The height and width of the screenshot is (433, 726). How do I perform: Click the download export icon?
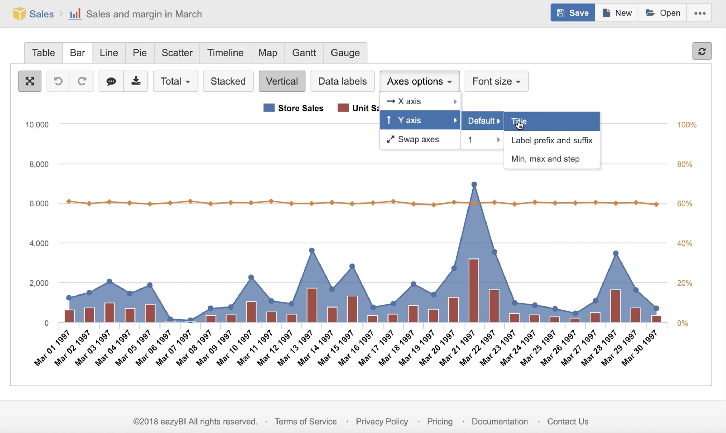(x=136, y=81)
